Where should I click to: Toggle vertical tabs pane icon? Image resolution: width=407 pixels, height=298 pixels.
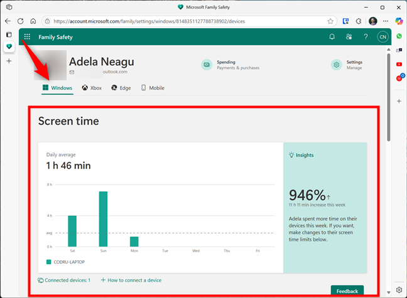click(9, 35)
